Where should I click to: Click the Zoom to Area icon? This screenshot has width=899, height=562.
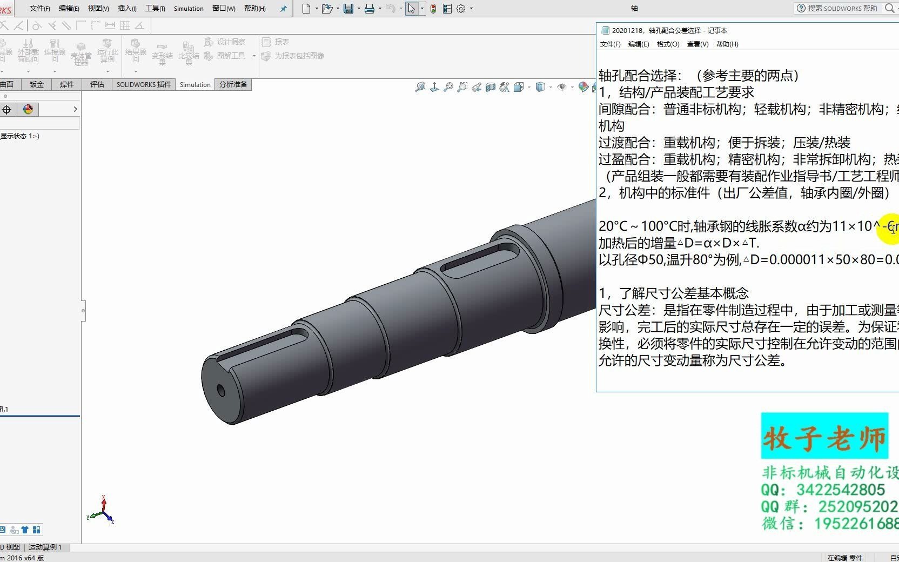click(462, 87)
